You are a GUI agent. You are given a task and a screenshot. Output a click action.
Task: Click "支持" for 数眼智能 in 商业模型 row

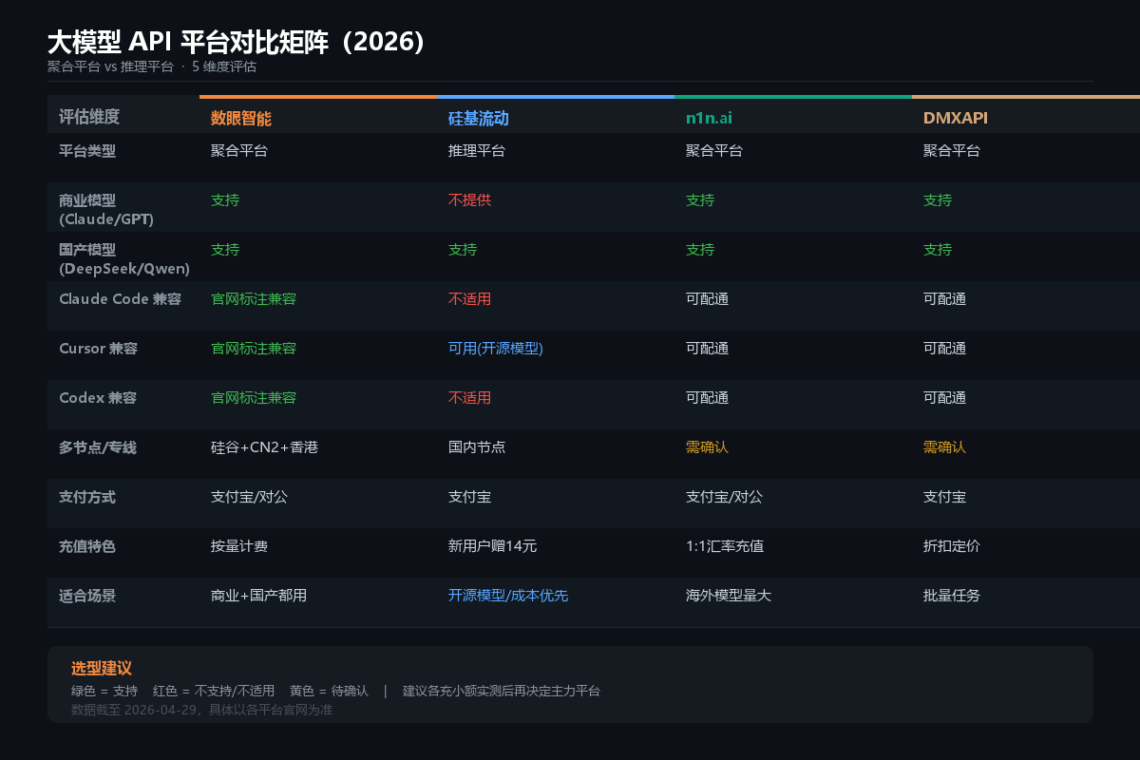(225, 199)
